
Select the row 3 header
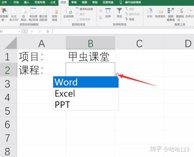pos(8,84)
